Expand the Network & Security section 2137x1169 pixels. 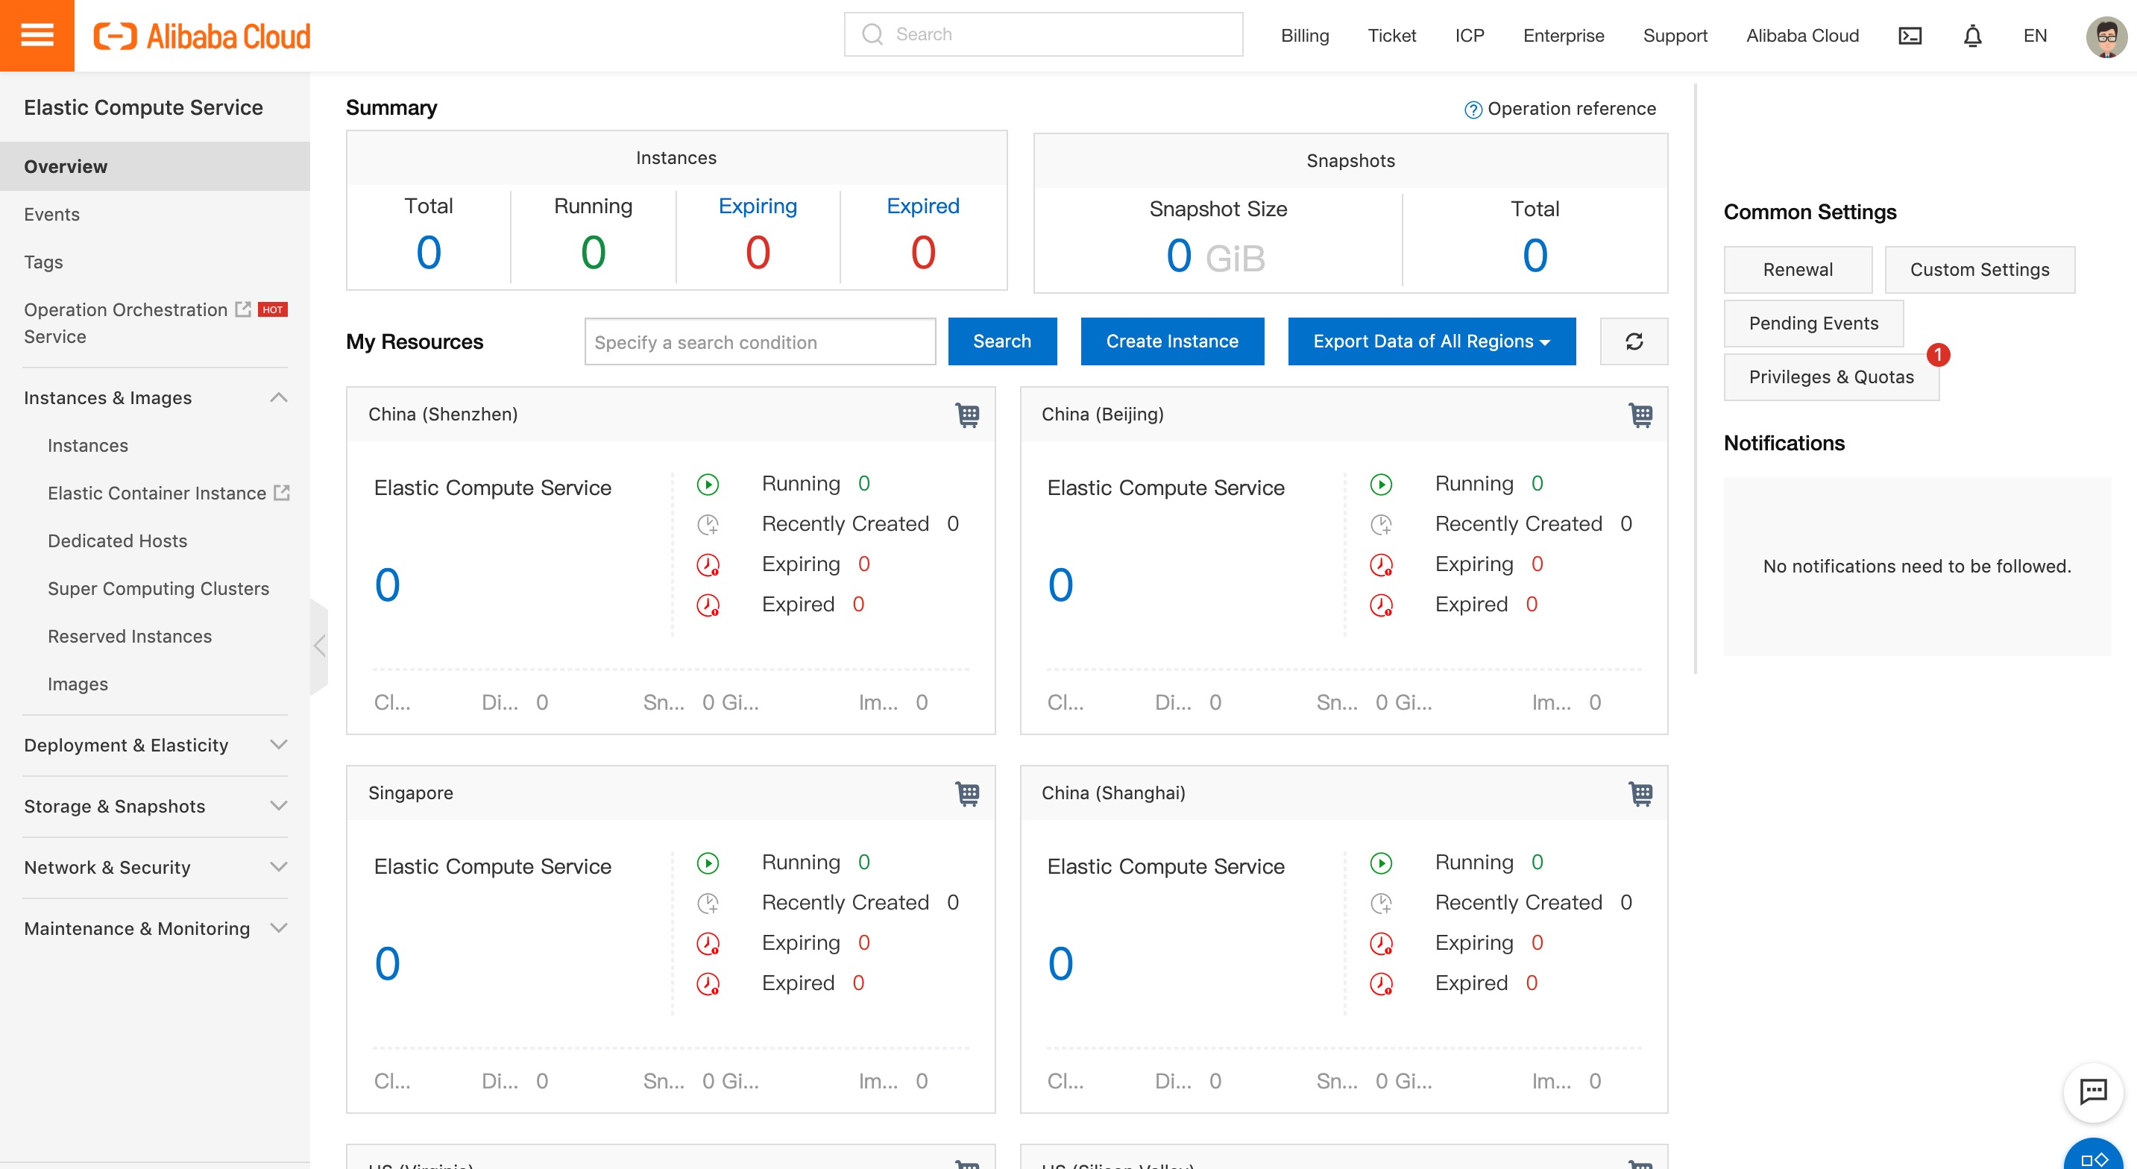pyautogui.click(x=279, y=867)
